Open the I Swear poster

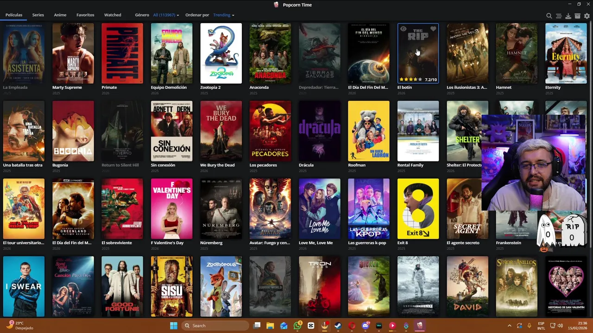(24, 286)
